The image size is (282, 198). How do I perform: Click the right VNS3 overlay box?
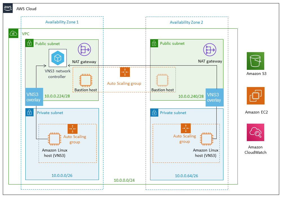(x=215, y=97)
